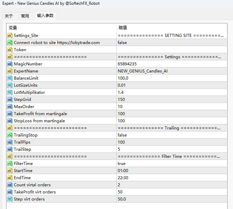Select the EndTime value 22:30
This screenshot has height=209, width=233.
123,178
